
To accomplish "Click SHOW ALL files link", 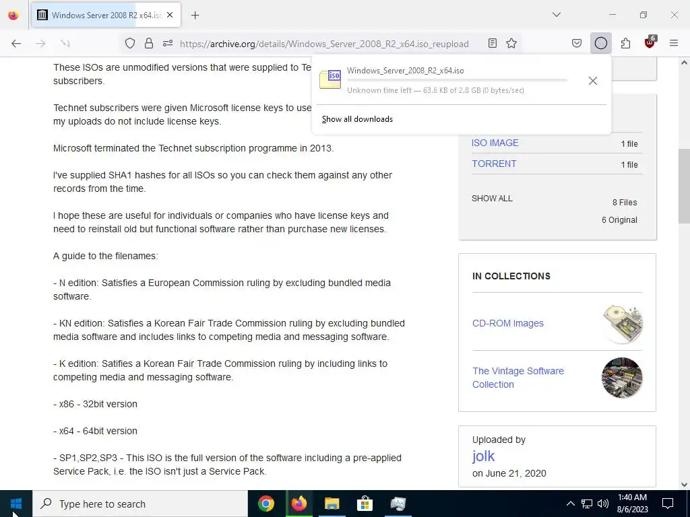I will [492, 199].
